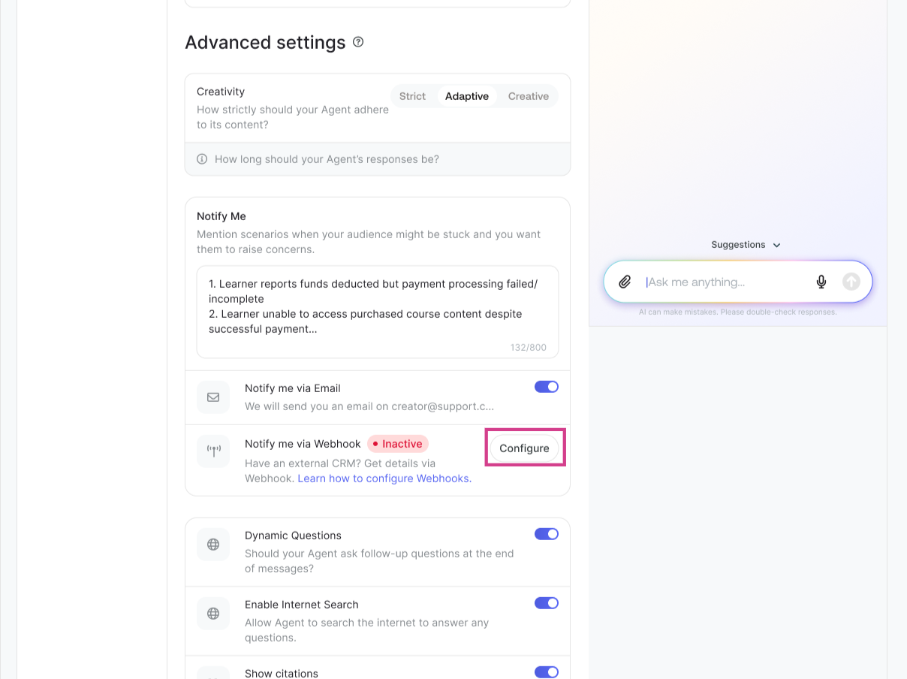Select the Adaptive creativity option

pos(466,96)
